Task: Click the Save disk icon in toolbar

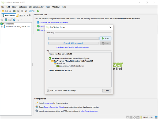Action: pyautogui.click(x=6, y=11)
